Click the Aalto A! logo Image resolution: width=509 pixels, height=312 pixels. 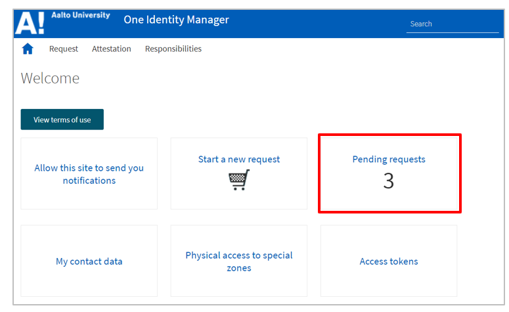click(x=30, y=23)
